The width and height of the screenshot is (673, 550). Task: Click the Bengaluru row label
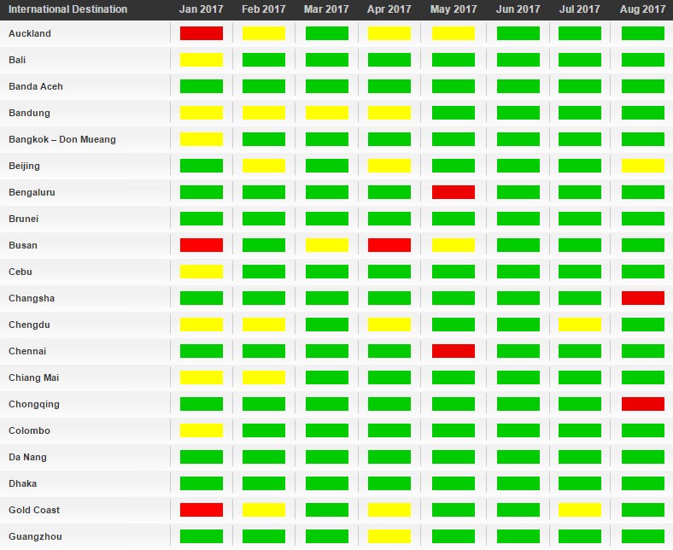pyautogui.click(x=32, y=192)
